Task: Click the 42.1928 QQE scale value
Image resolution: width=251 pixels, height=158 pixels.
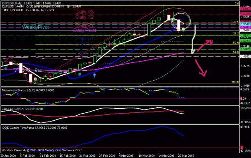Action: [x=245, y=151]
